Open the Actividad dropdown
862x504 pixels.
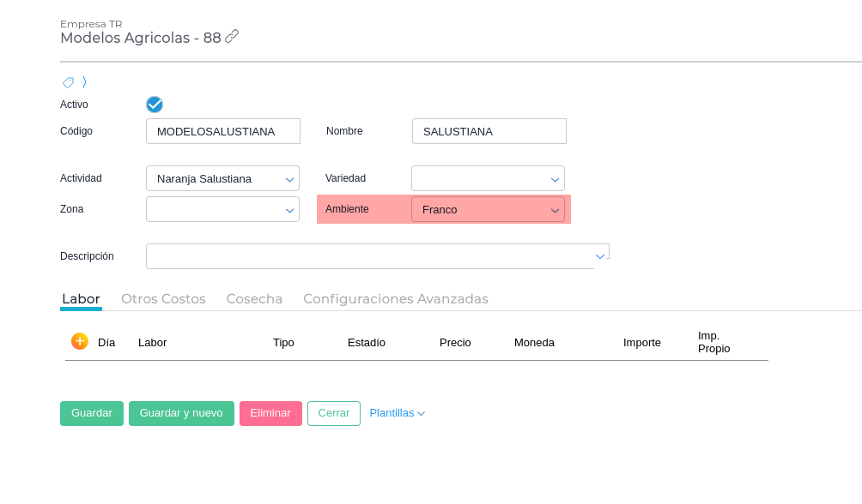(x=289, y=179)
